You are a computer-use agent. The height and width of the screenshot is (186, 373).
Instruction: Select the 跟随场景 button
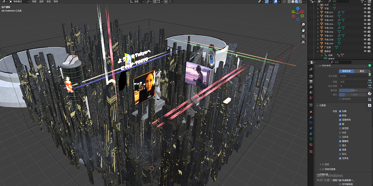coord(346,71)
